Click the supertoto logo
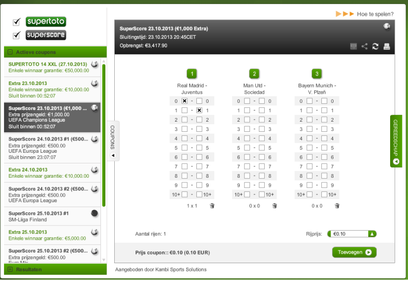 point(46,21)
